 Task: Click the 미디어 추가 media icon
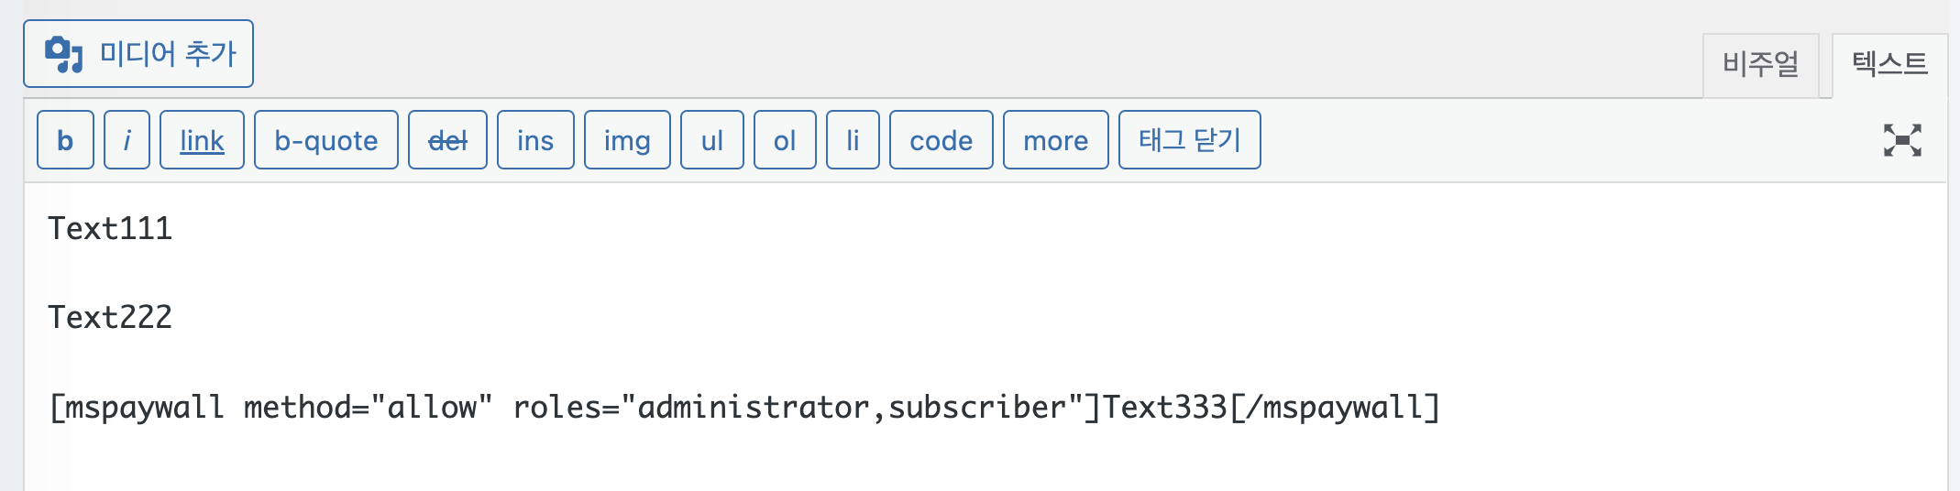[x=64, y=54]
